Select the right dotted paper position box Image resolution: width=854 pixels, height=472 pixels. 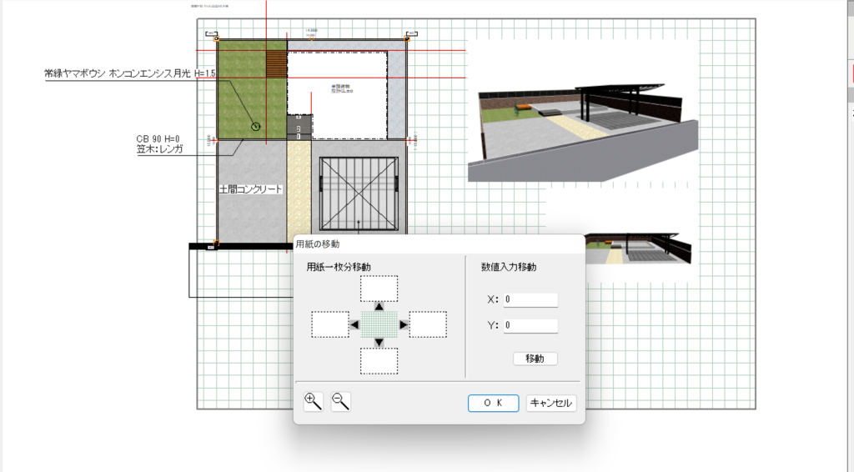click(x=428, y=324)
